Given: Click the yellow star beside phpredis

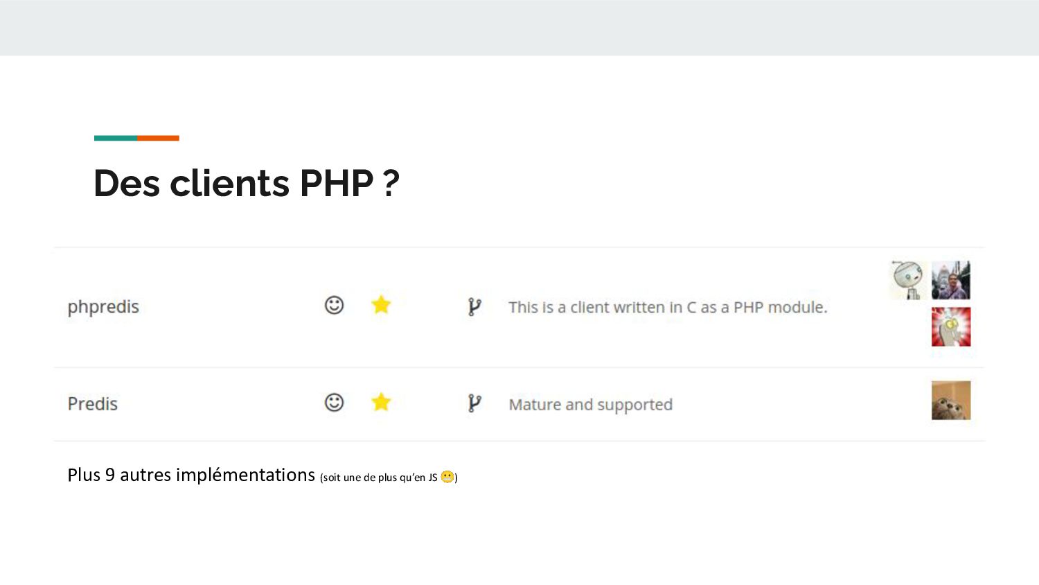Looking at the screenshot, I should (x=381, y=305).
